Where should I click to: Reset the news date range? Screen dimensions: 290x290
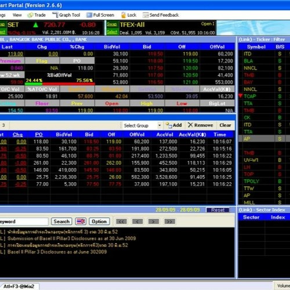(x=217, y=210)
